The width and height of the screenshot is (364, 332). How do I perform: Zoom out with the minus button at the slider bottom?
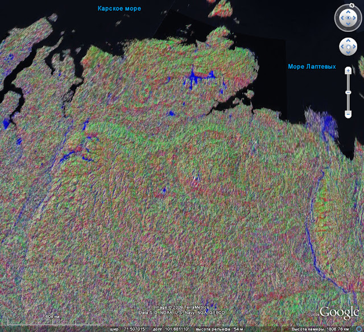(348, 114)
